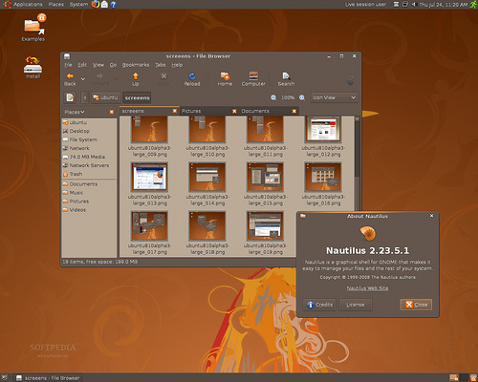Open the View menu

(x=98, y=65)
